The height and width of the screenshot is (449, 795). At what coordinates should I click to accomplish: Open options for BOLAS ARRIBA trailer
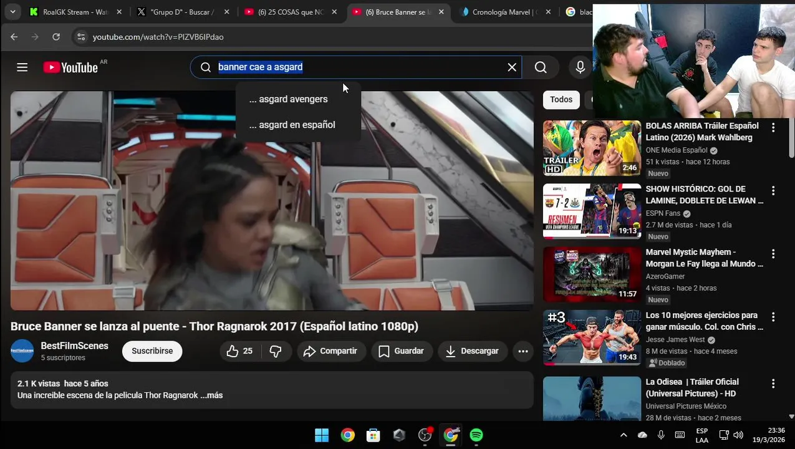point(773,127)
